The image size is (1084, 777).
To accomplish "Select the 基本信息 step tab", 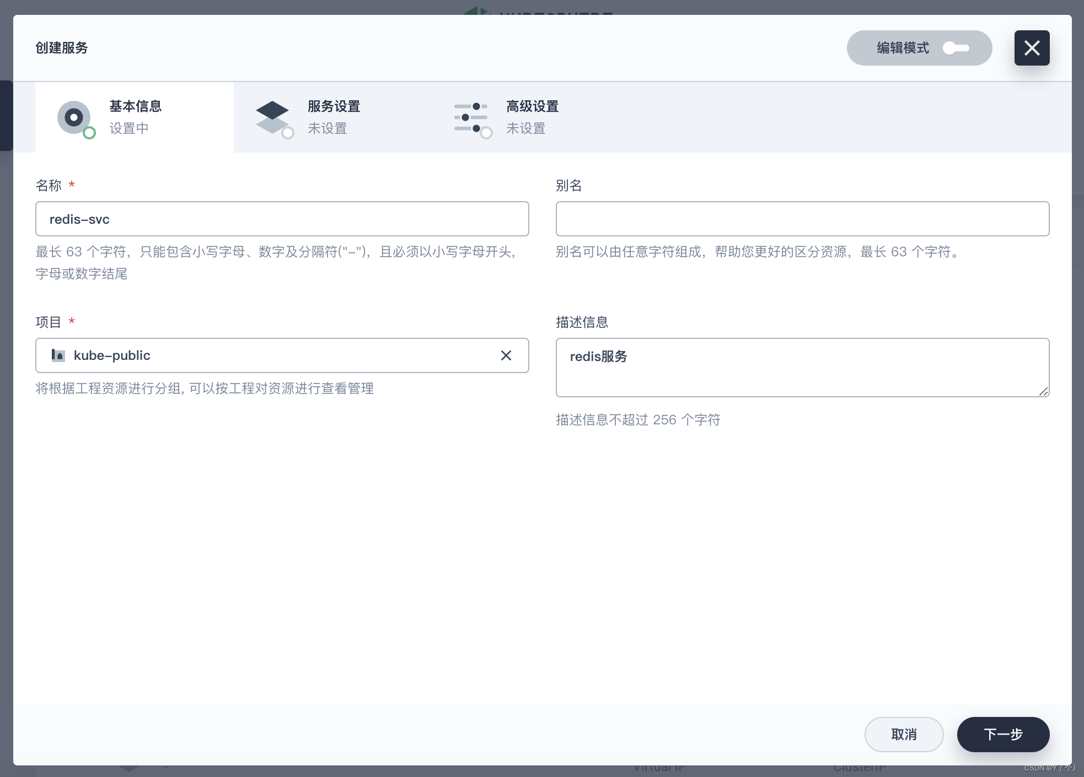I will [135, 117].
